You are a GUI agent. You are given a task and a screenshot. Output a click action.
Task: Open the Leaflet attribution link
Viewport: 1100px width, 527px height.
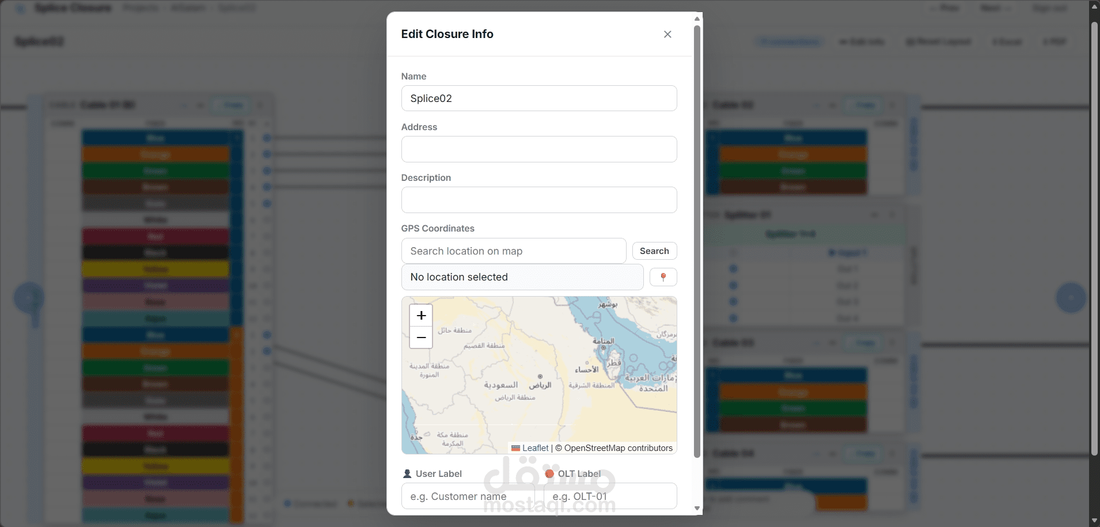point(535,448)
